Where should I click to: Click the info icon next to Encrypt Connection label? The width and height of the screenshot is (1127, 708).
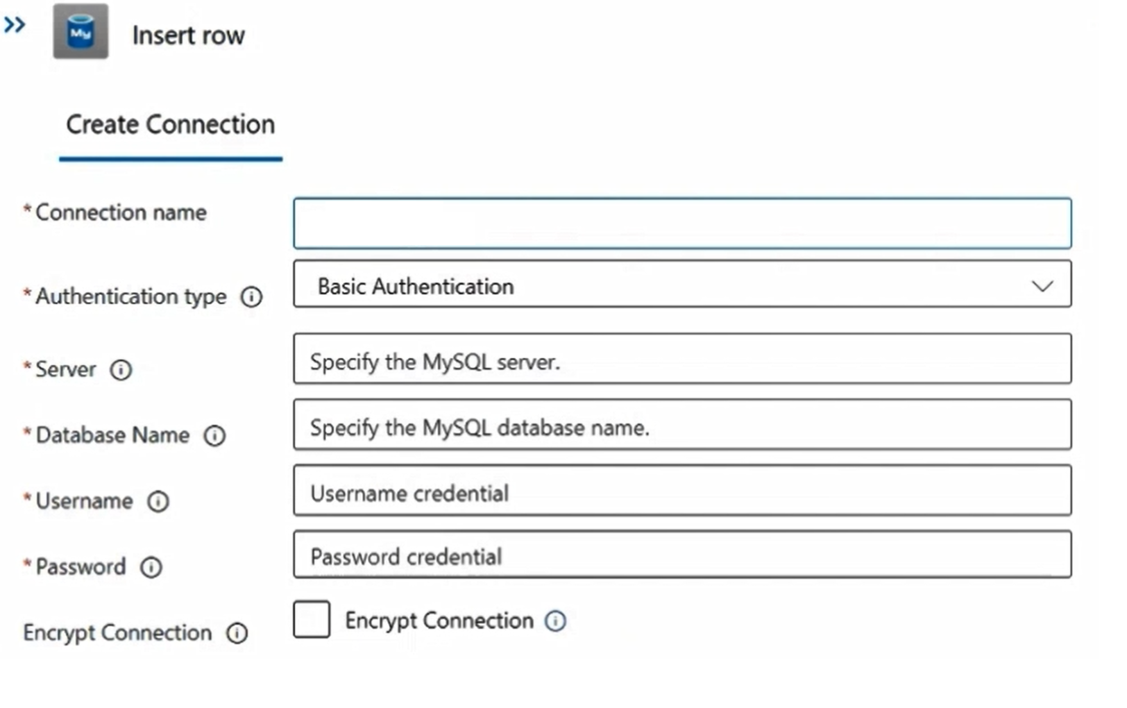(237, 634)
